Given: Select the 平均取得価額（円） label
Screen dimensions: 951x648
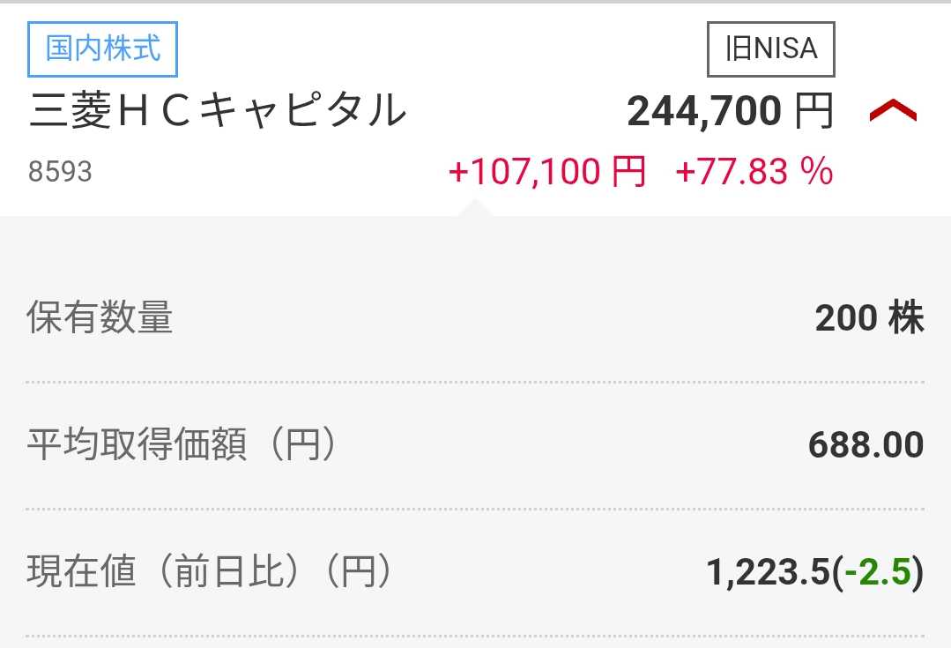Looking at the screenshot, I should click(182, 445).
